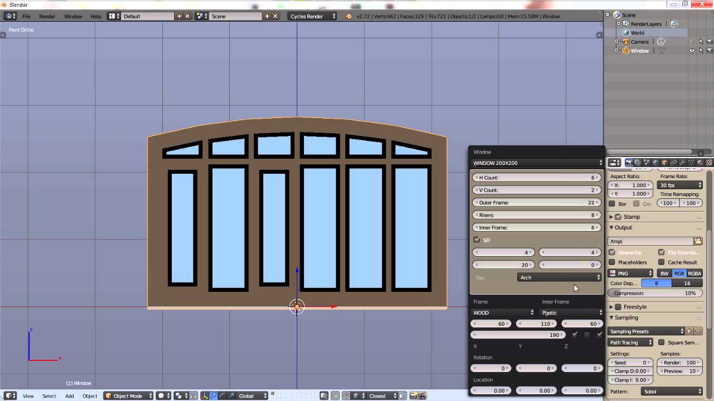This screenshot has width=714, height=401.
Task: Open the viewport Add menu
Action: (x=69, y=396)
